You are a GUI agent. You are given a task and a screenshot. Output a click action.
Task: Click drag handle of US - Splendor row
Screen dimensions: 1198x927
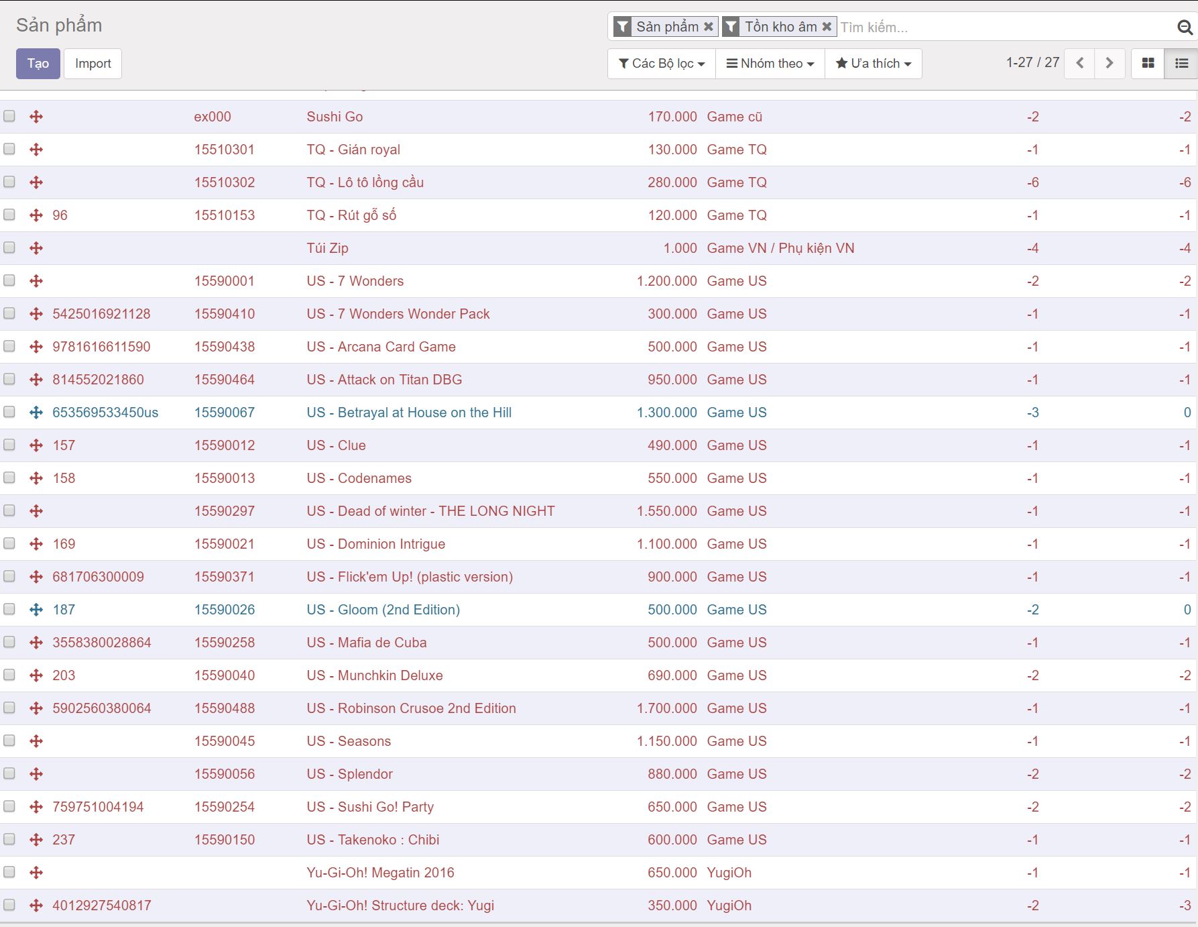tap(36, 774)
